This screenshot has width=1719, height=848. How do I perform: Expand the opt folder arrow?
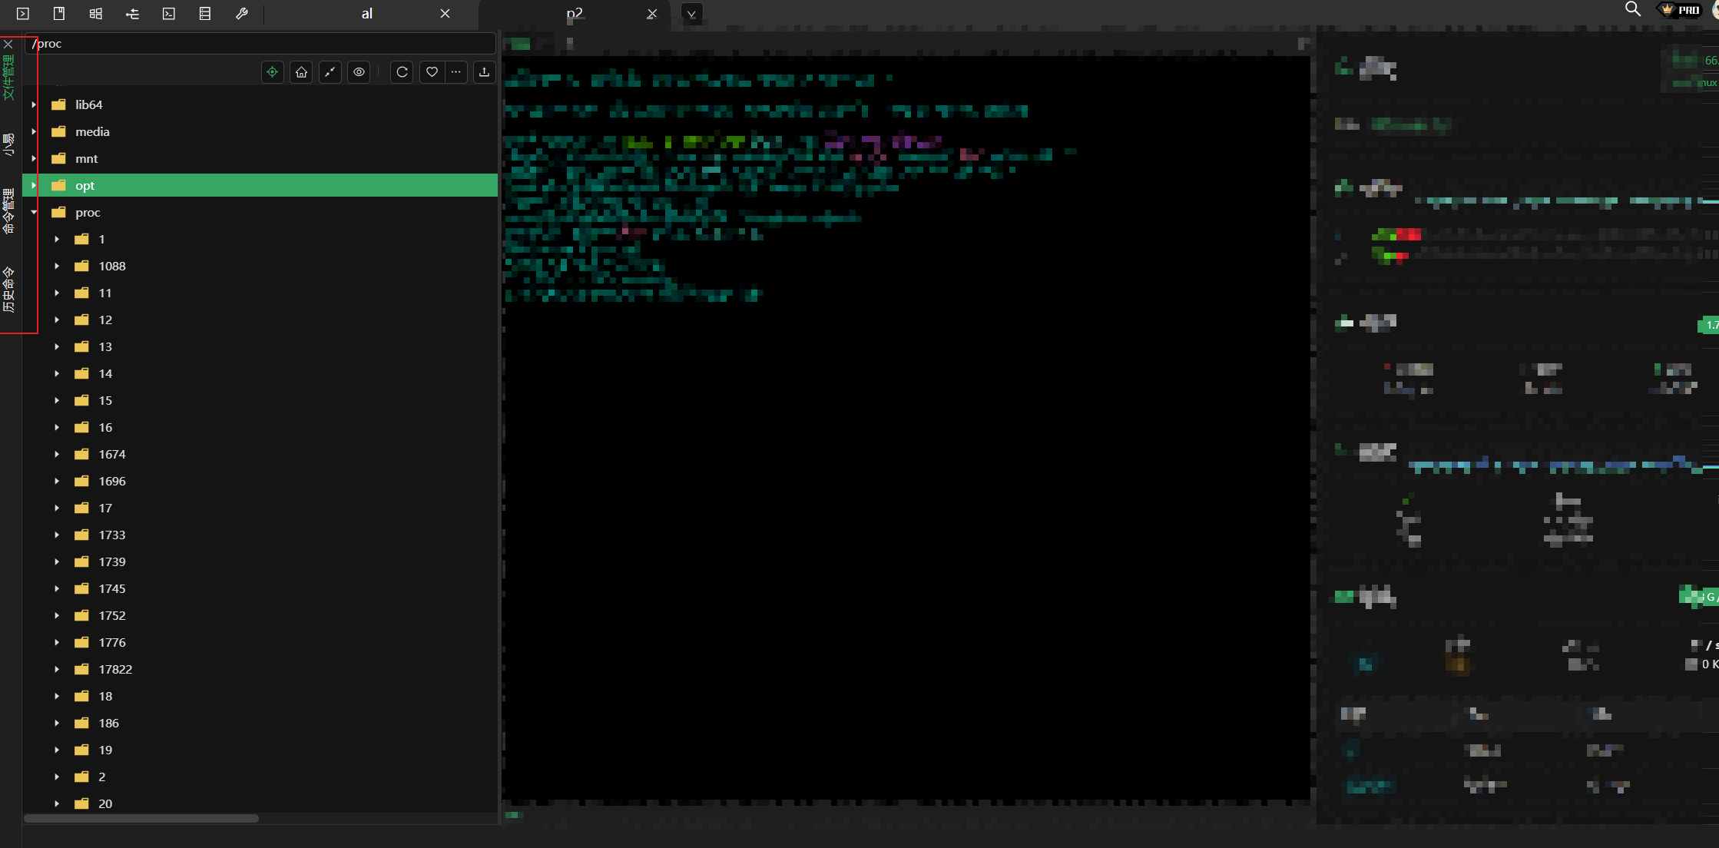pyautogui.click(x=34, y=185)
